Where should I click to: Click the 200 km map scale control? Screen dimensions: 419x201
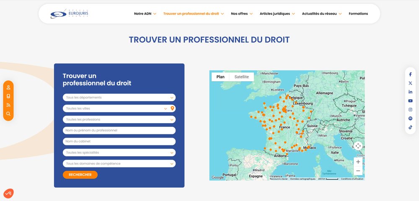328,179
